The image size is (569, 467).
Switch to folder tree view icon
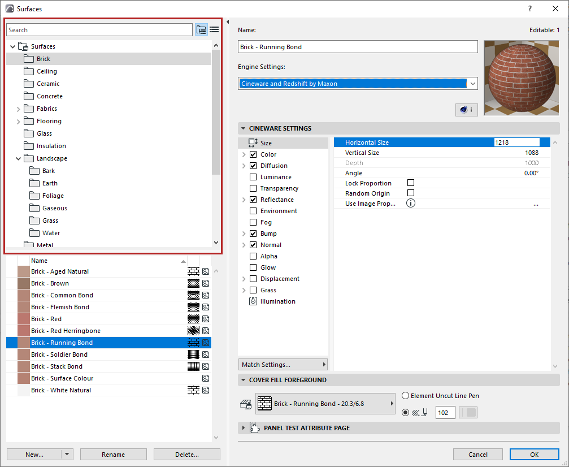(x=201, y=30)
